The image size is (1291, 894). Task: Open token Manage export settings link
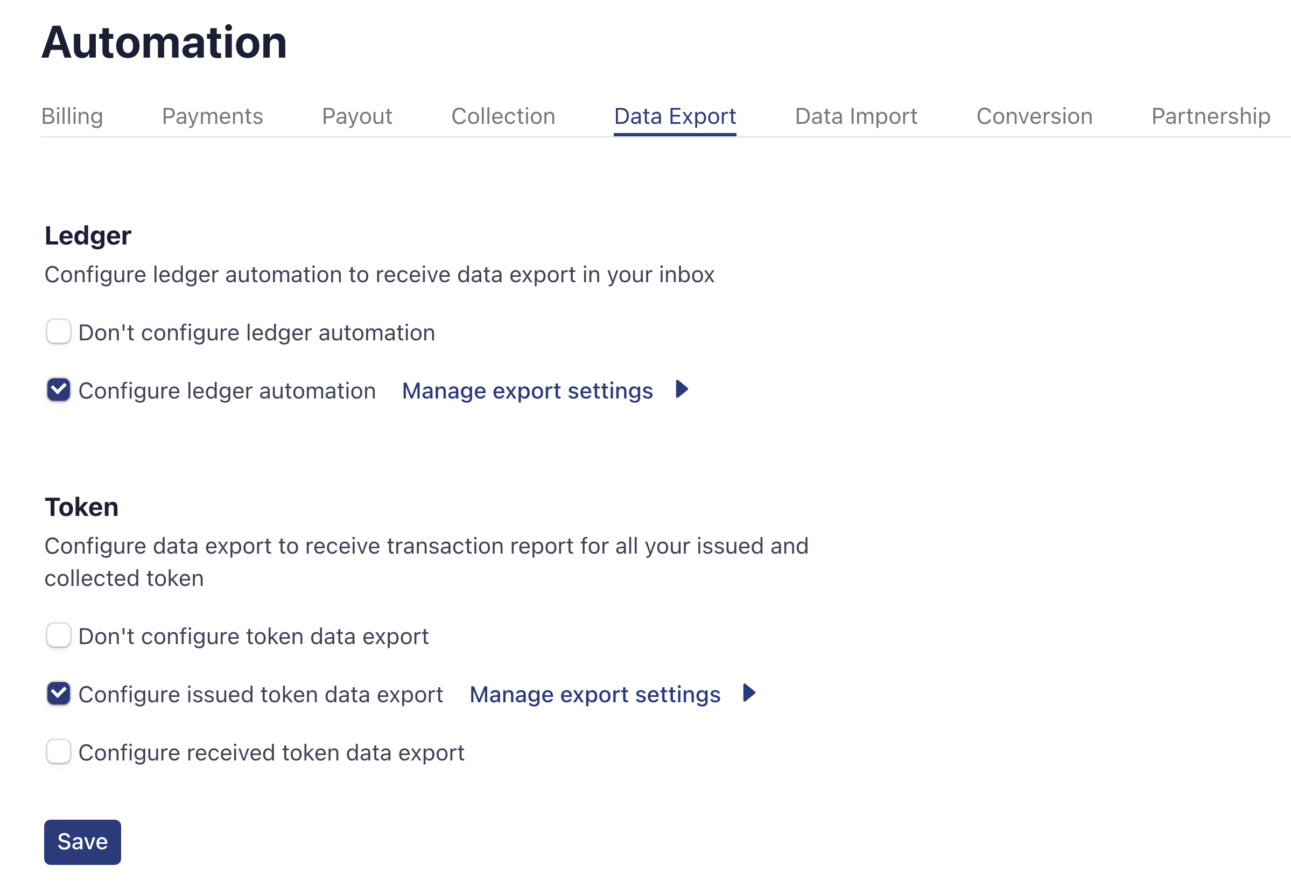point(594,695)
